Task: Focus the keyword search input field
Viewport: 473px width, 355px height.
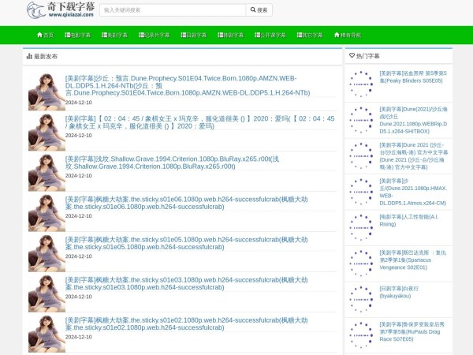Action: click(172, 10)
